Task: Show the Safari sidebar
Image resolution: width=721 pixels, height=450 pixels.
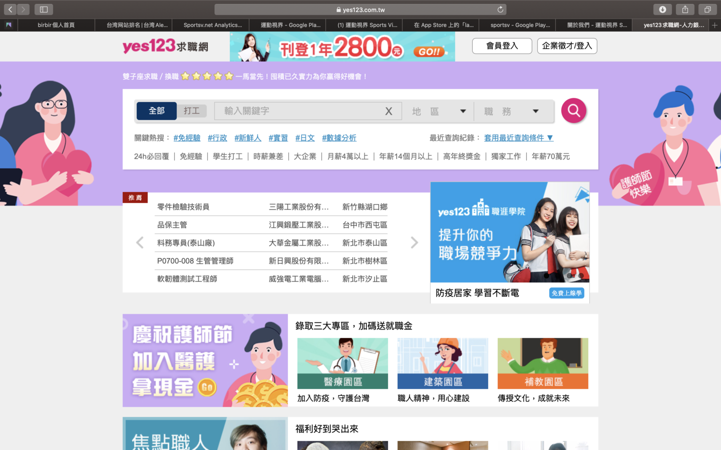Action: pyautogui.click(x=44, y=9)
